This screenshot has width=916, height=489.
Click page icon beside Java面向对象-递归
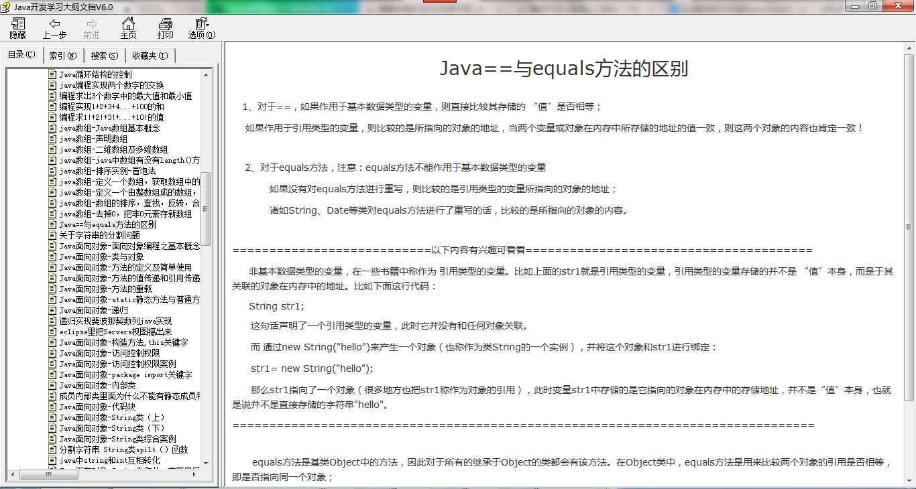(x=52, y=310)
